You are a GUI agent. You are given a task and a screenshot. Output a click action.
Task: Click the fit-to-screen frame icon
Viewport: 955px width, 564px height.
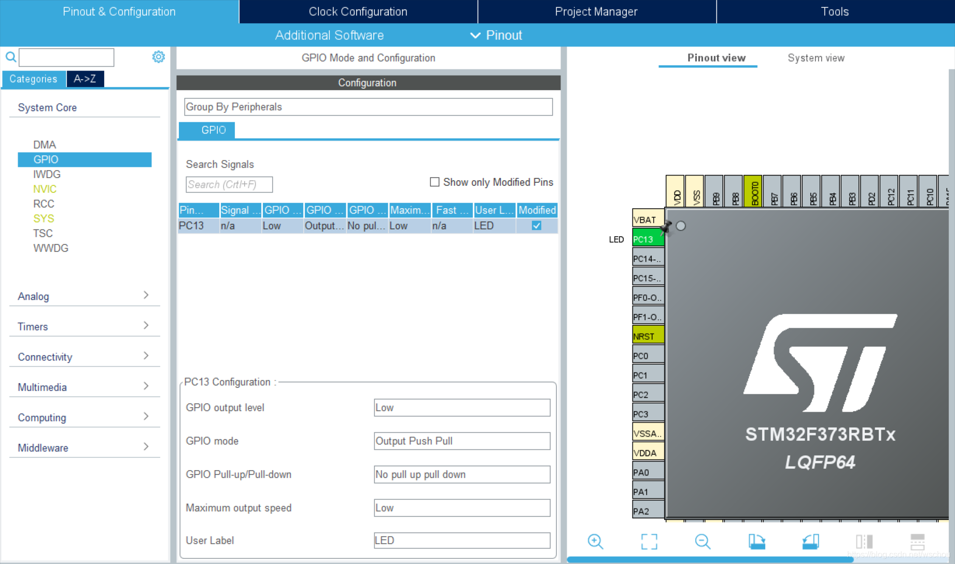649,541
